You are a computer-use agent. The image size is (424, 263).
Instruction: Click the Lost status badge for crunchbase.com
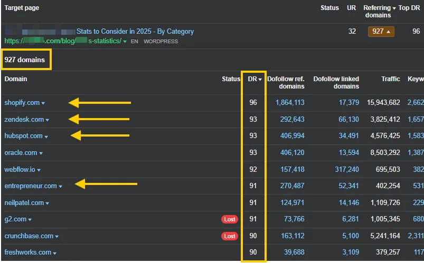(230, 236)
